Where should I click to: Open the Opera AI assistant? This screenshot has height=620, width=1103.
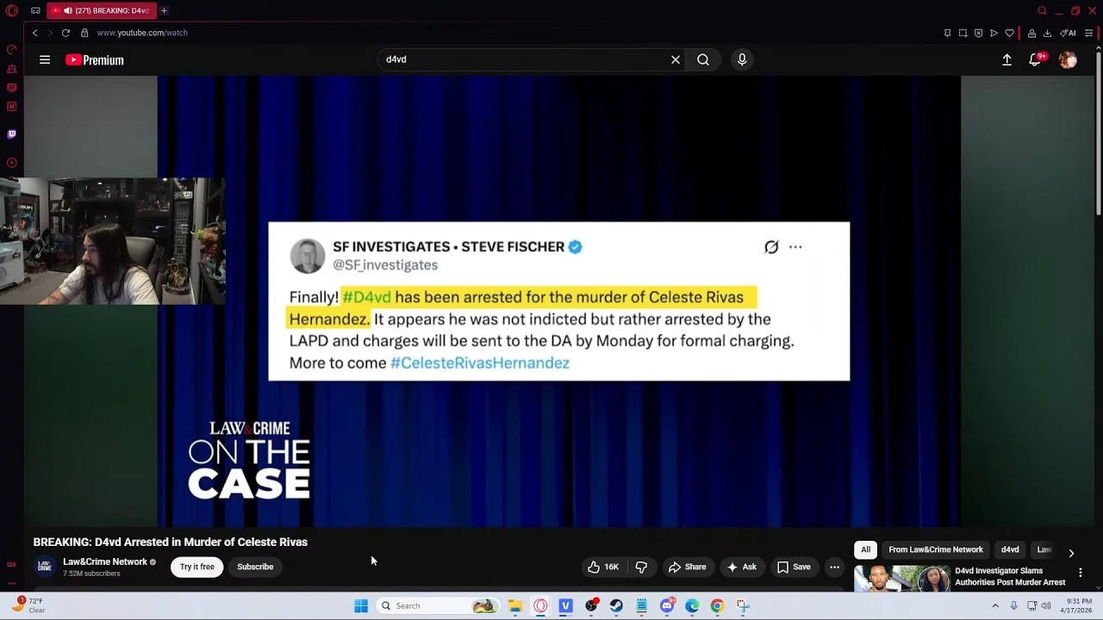click(x=1068, y=33)
